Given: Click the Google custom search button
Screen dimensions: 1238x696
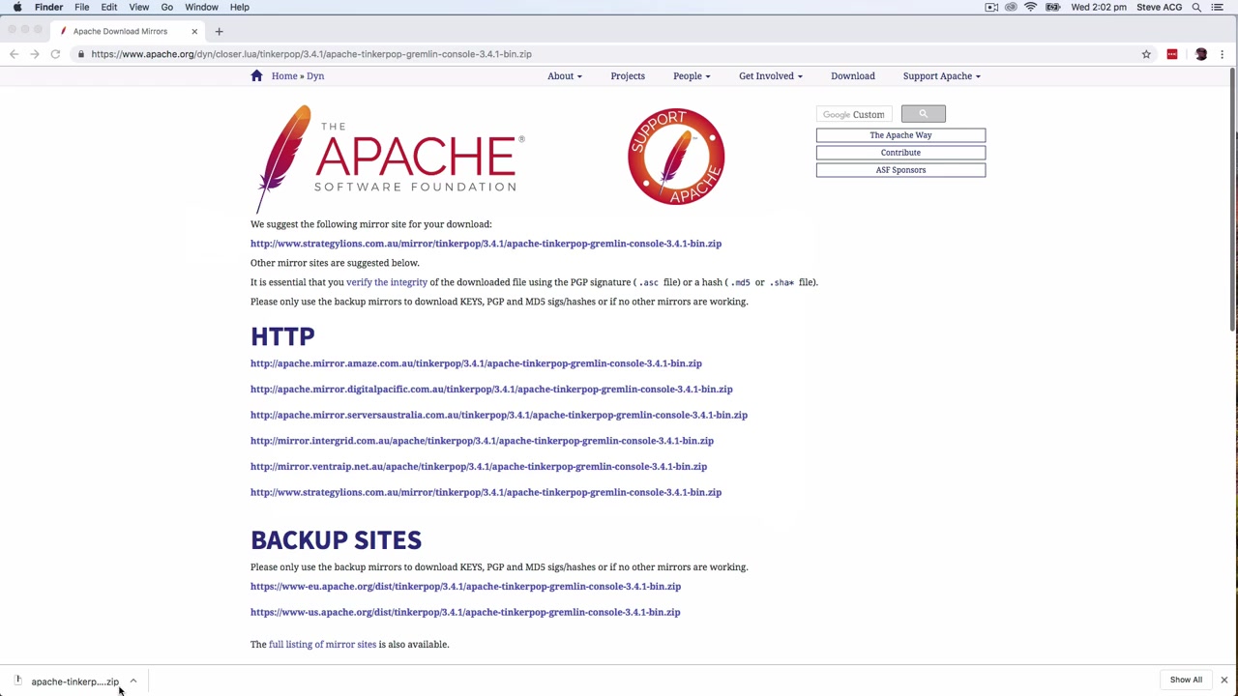Looking at the screenshot, I should pyautogui.click(x=923, y=114).
